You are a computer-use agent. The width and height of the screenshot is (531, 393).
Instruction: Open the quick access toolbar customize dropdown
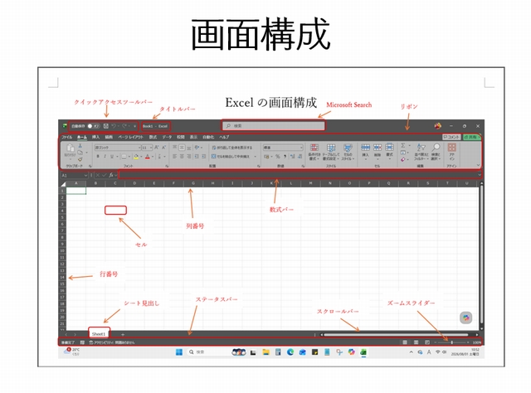[x=134, y=126]
